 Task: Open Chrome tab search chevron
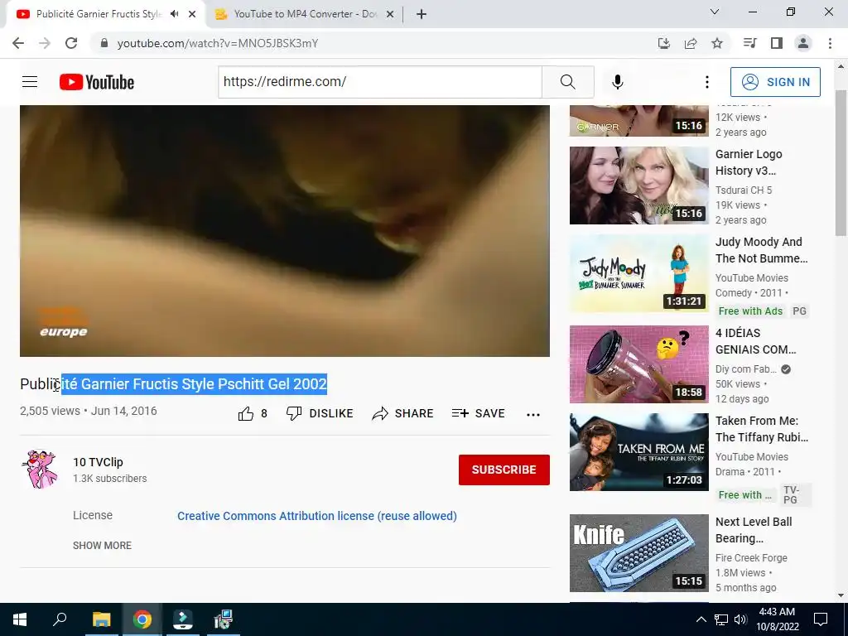pyautogui.click(x=715, y=12)
